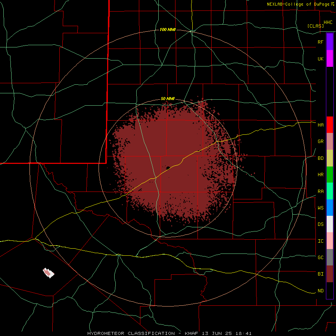
Task: Click the HA legend label
Action: coord(320,125)
